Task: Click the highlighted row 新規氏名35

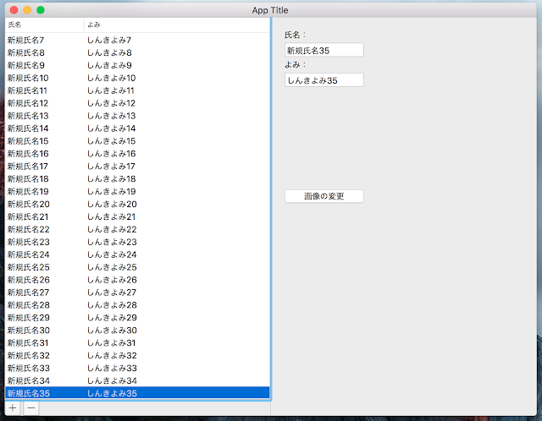Action: point(137,393)
